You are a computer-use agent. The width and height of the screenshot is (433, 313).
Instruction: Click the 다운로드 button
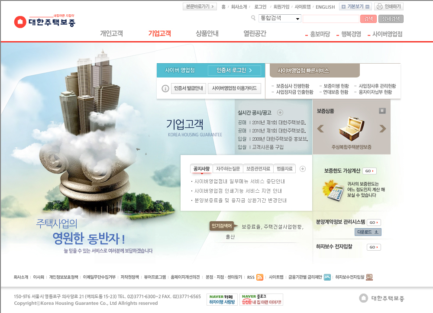[x=368, y=232]
